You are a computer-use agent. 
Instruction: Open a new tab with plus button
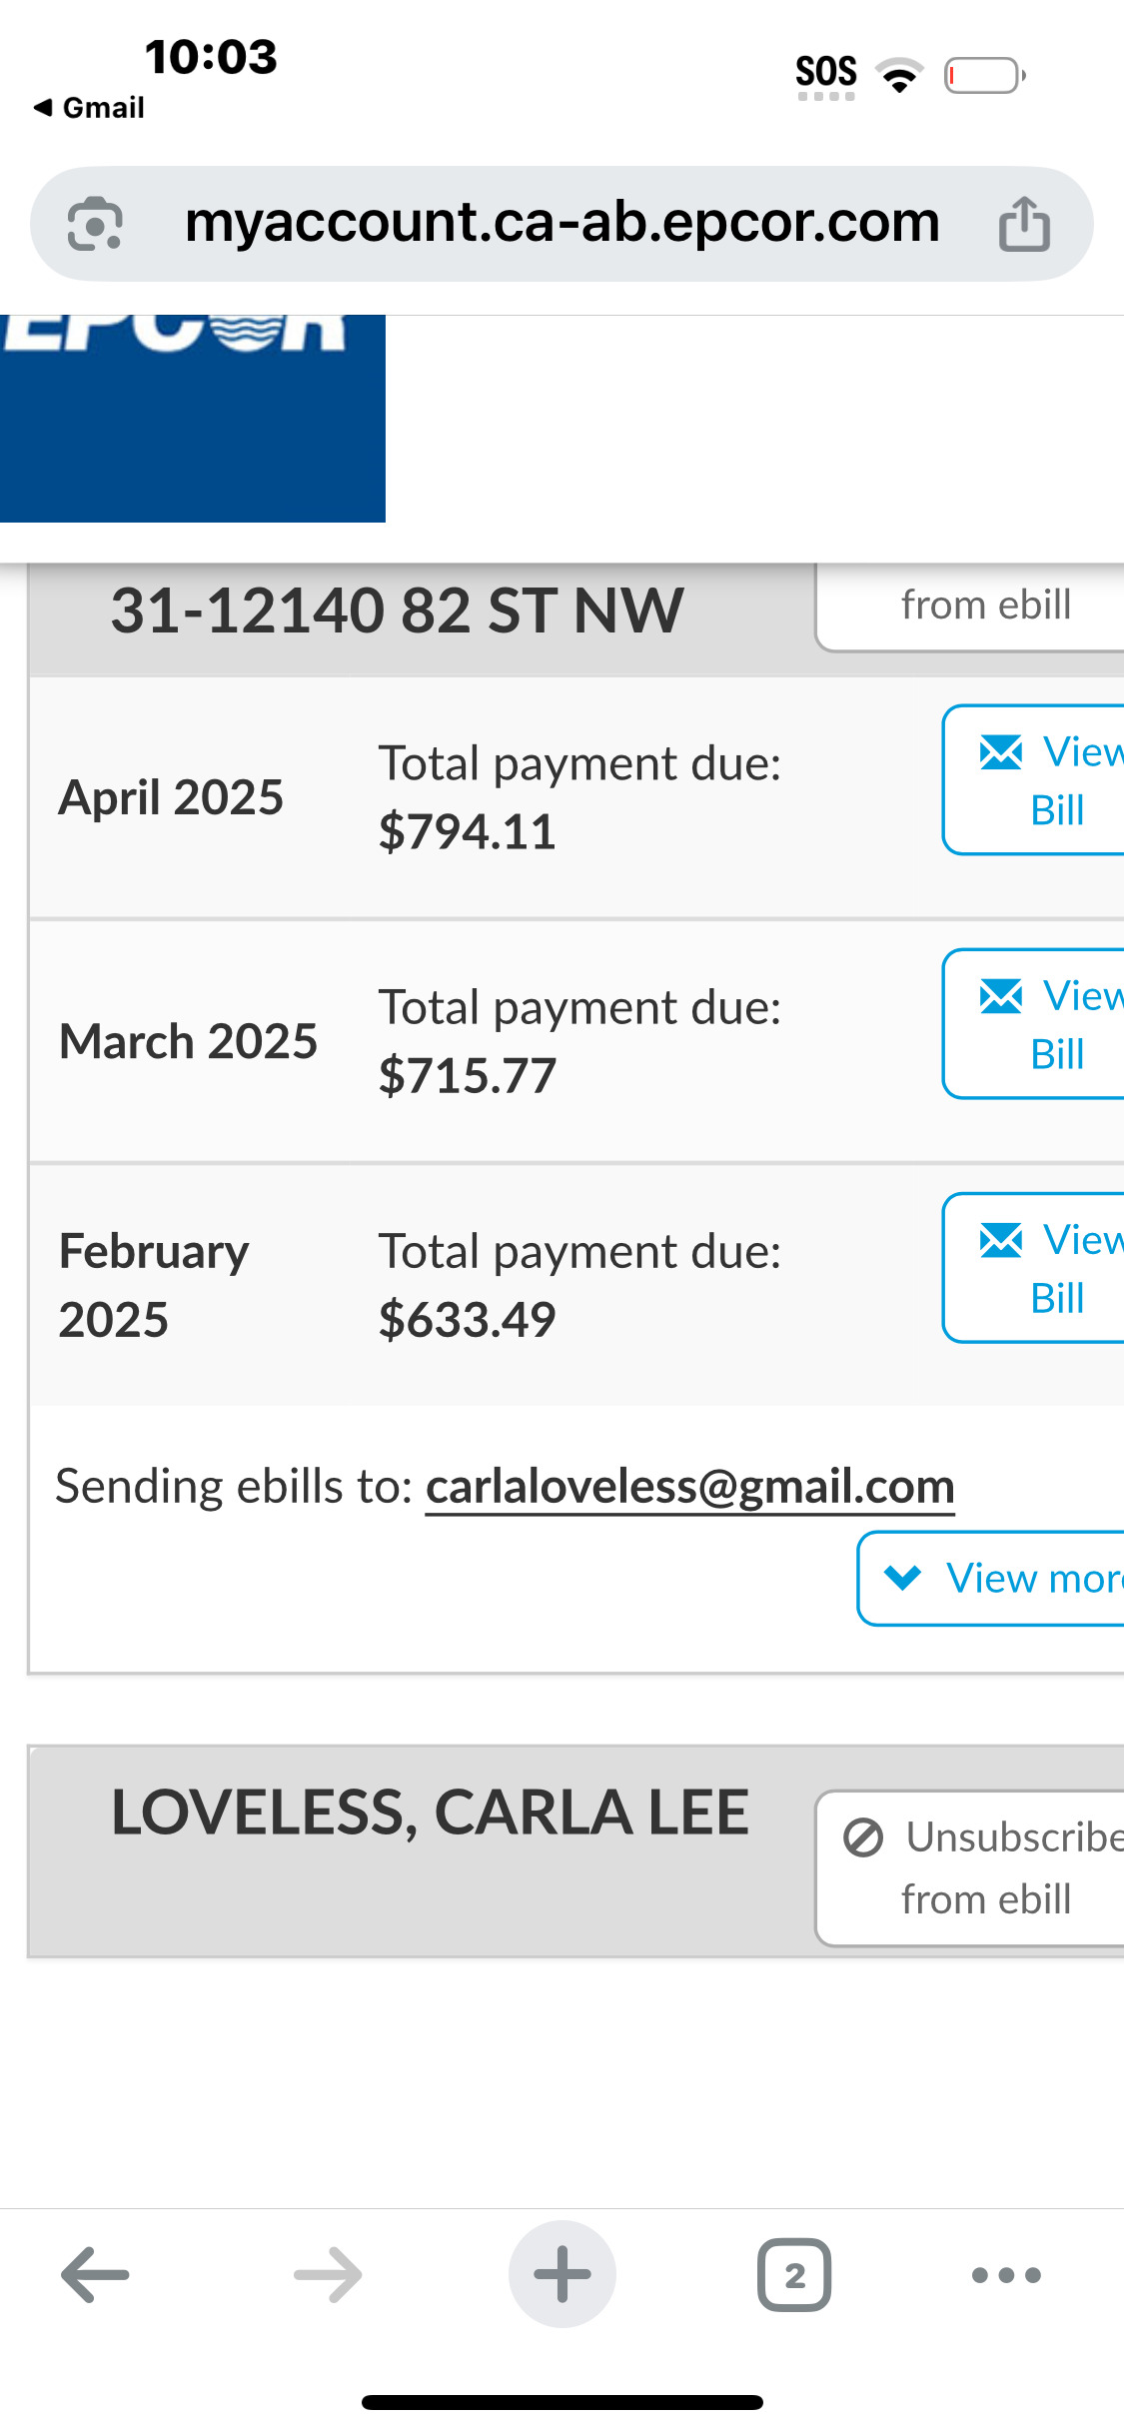(x=562, y=2275)
